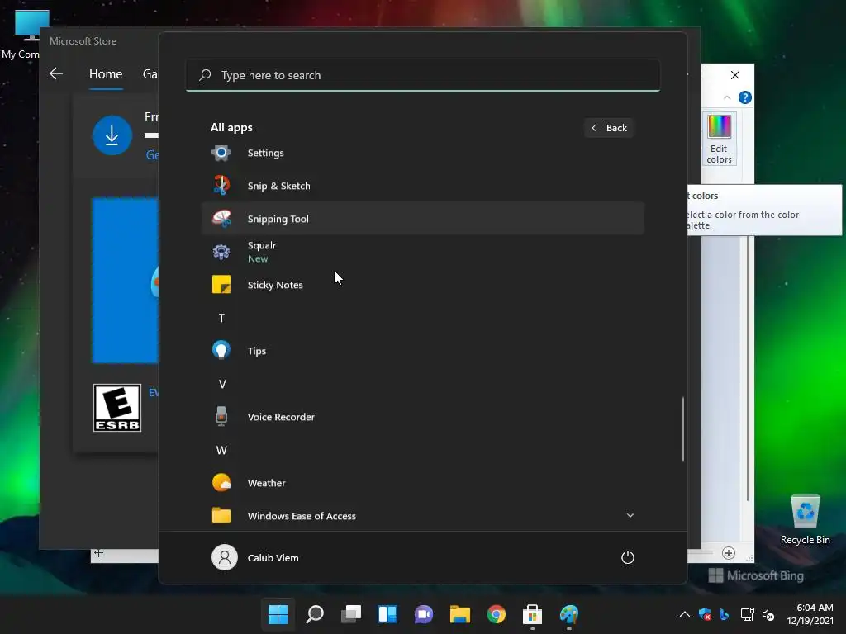The width and height of the screenshot is (846, 634).
Task: Open Task View from the taskbar
Action: (351, 614)
